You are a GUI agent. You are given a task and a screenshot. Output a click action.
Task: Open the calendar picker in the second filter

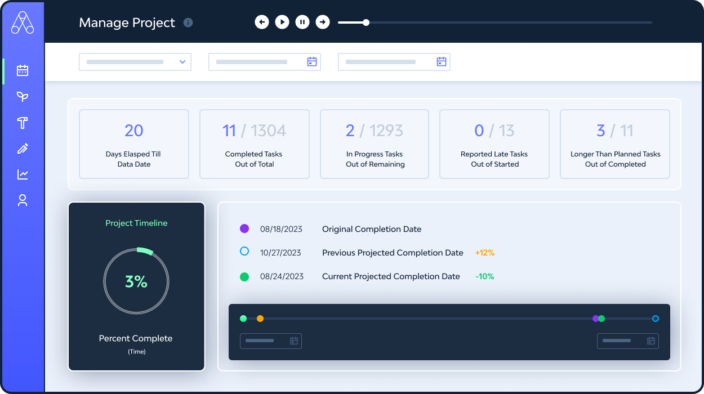tap(312, 61)
